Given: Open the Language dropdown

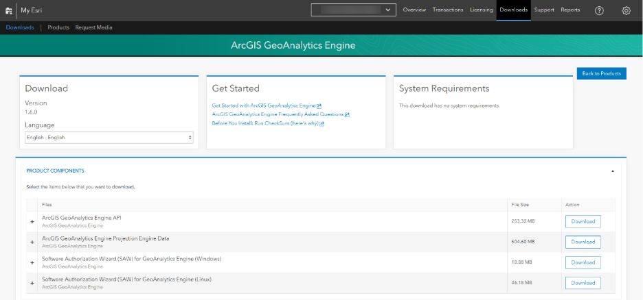Looking at the screenshot, I should click(x=109, y=138).
